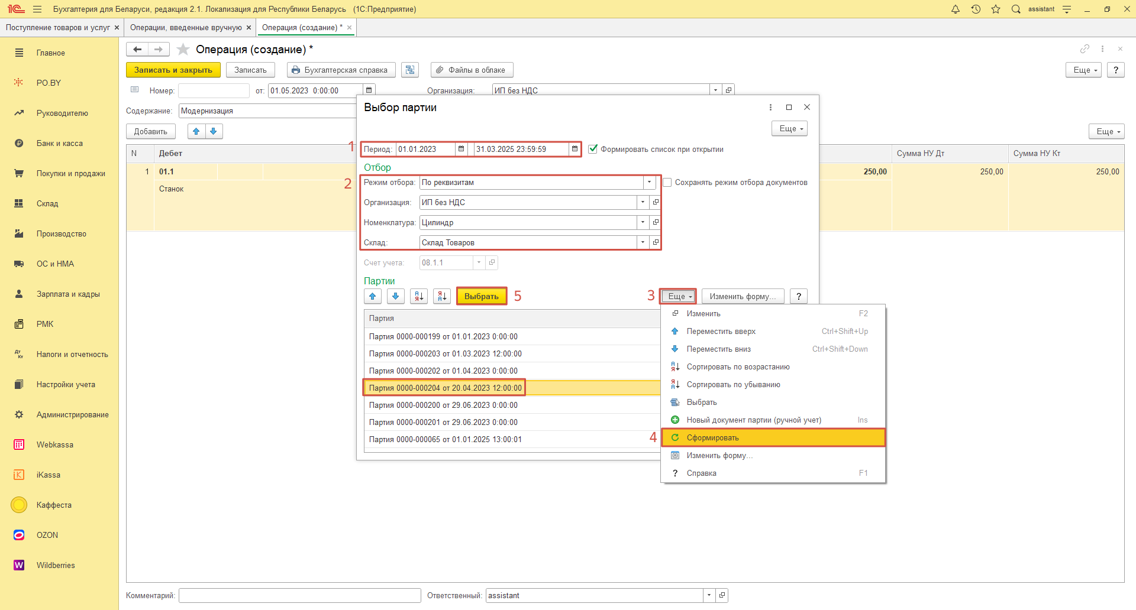
Task: Click the yellow Выбрать button
Action: pos(481,296)
